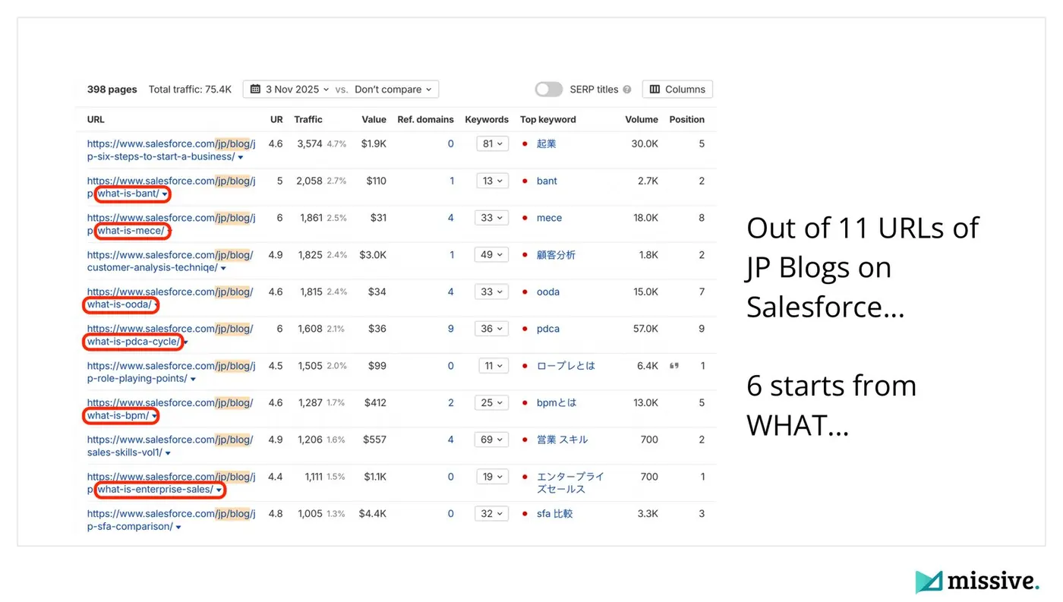This screenshot has width=1063, height=602.
Task: Open the Columns button
Action: click(x=677, y=89)
